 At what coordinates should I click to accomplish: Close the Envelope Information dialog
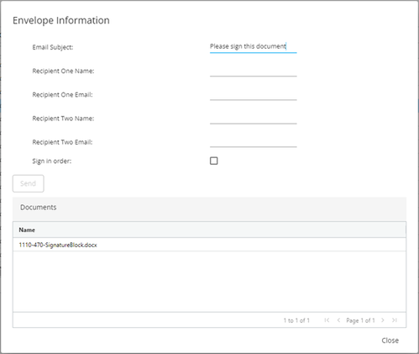[390, 341]
